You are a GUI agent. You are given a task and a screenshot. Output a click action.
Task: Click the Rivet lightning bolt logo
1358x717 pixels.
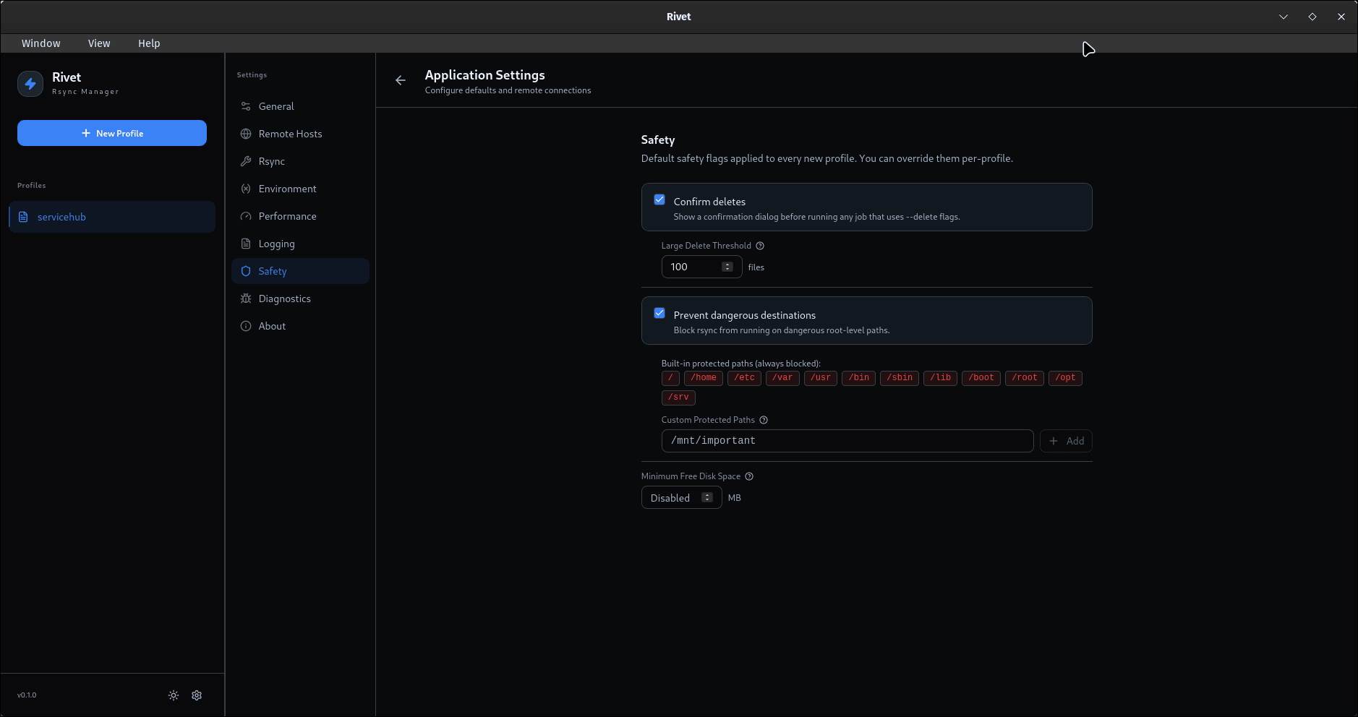pos(30,84)
